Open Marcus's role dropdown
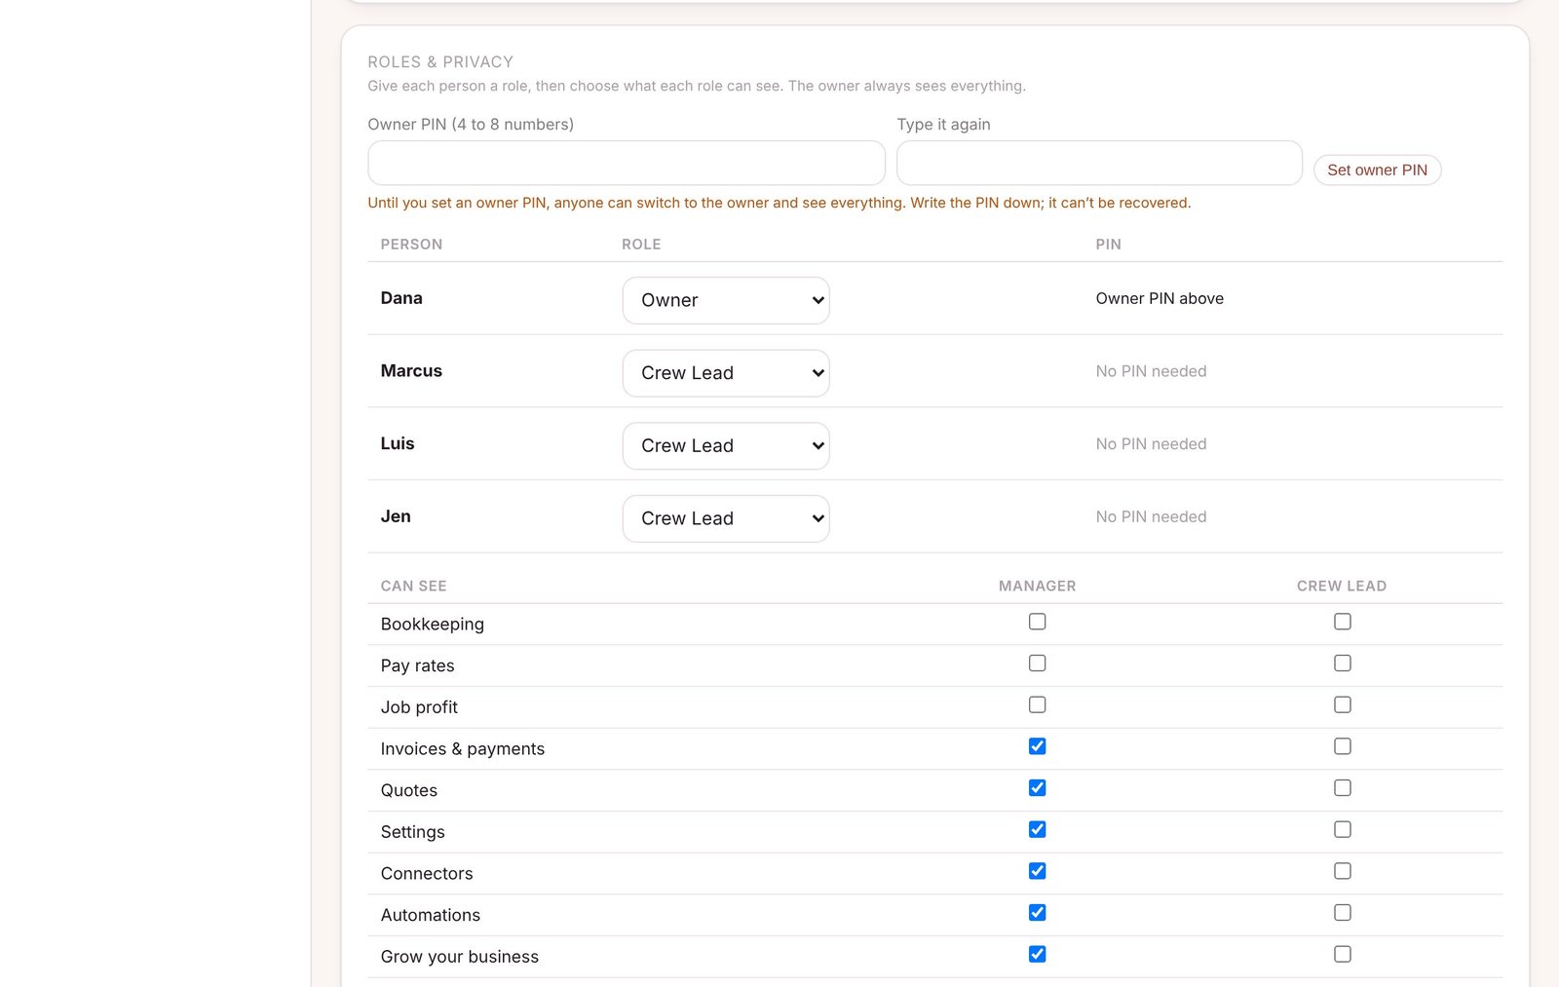This screenshot has width=1559, height=987. [x=726, y=373]
